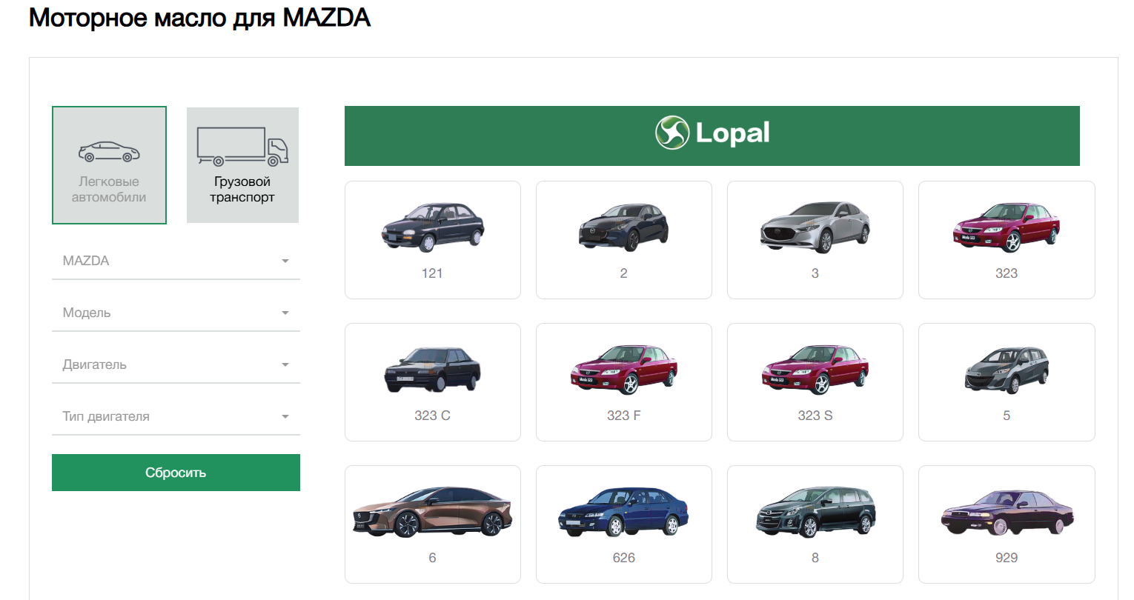The height and width of the screenshot is (600, 1134).
Task: Open the MAZDA brand dropdown
Action: pos(176,261)
